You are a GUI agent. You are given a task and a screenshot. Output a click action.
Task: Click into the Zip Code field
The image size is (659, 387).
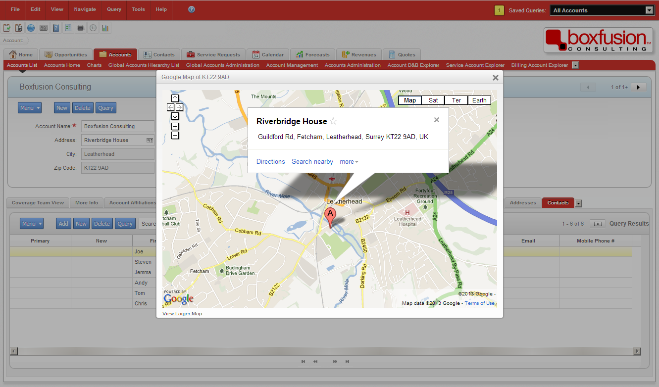click(118, 168)
